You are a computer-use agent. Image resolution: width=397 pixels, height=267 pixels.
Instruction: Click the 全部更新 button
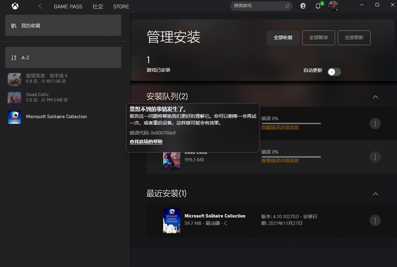[354, 38]
